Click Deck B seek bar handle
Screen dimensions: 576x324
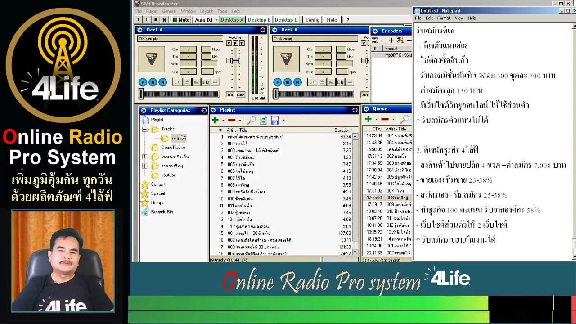tap(276, 94)
